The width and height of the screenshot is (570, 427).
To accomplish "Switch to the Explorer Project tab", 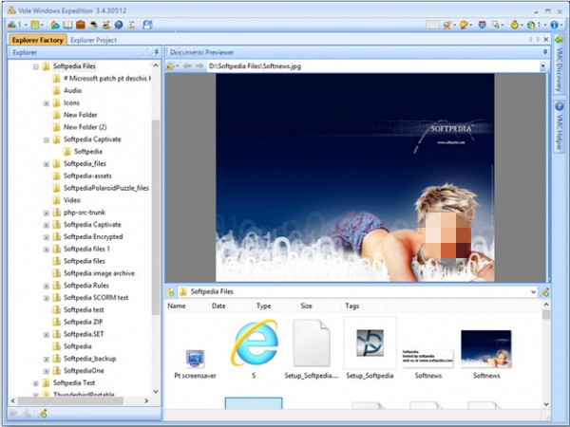I will (x=93, y=40).
